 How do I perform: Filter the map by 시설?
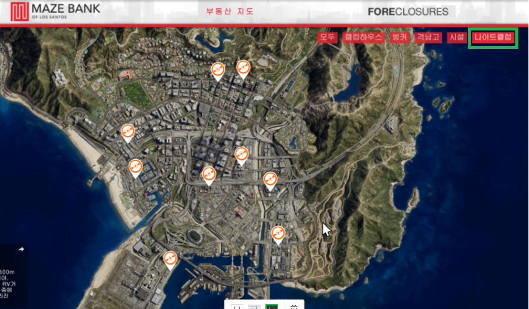coord(457,37)
